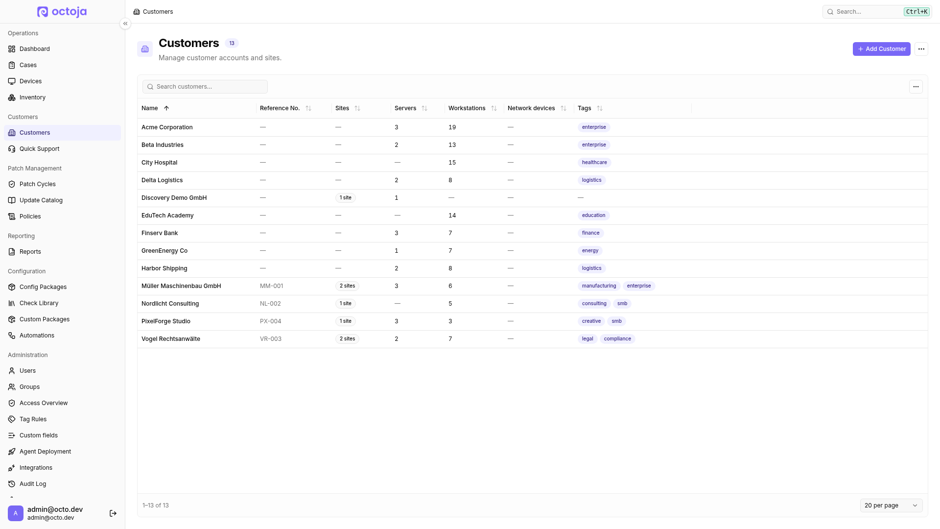940x529 pixels.
Task: Open page options menu beside Add Customer
Action: pyautogui.click(x=921, y=49)
